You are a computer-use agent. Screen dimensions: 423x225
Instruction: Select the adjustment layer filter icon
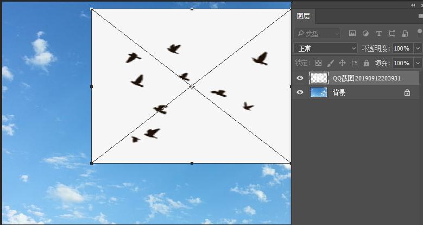click(x=365, y=34)
